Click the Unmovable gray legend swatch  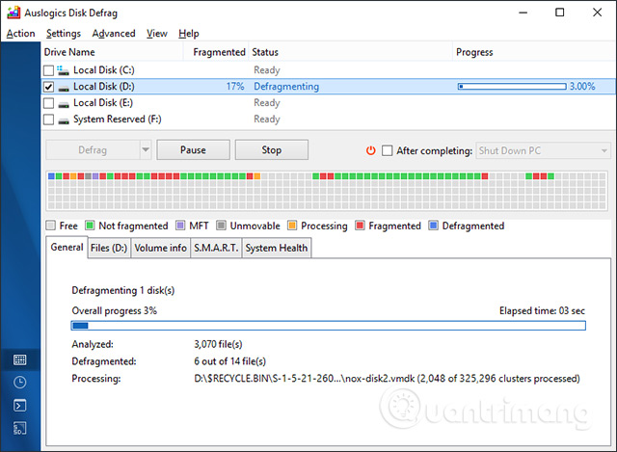click(x=221, y=226)
